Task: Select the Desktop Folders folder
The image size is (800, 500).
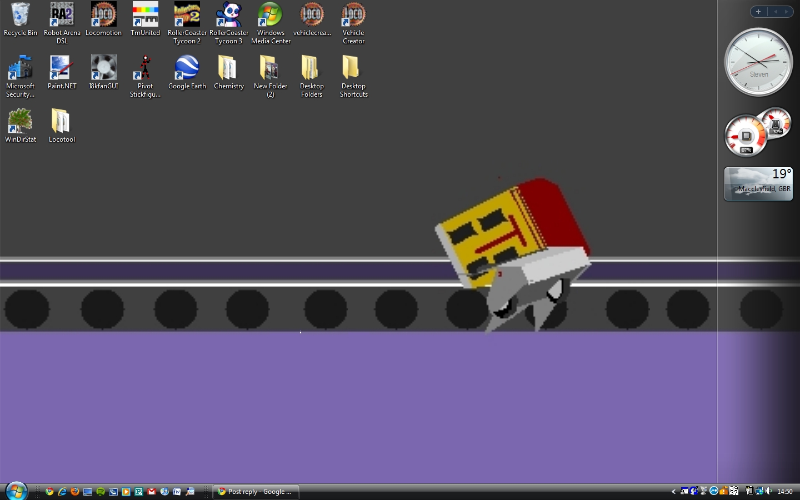Action: click(312, 76)
